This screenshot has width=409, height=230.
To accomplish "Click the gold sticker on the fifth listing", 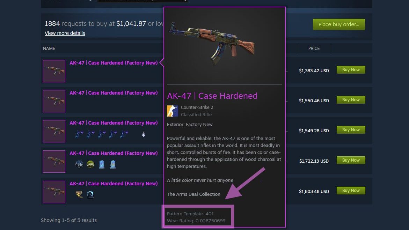I will point(79,194).
